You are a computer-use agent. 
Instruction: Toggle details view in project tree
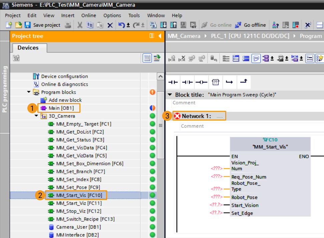pyautogui.click(x=147, y=58)
